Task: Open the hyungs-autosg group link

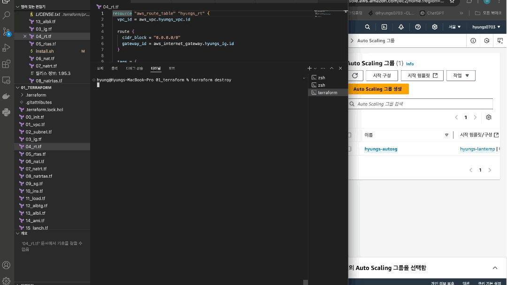Action: 381,149
